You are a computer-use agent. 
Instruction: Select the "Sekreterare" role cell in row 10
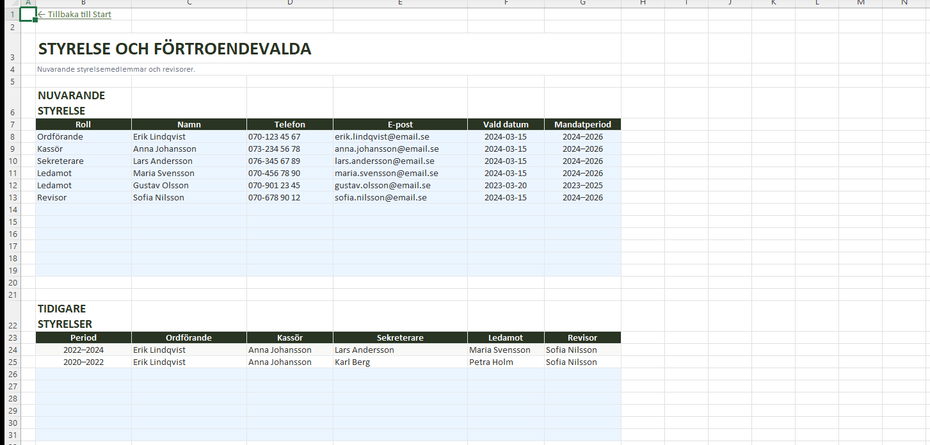coord(60,161)
